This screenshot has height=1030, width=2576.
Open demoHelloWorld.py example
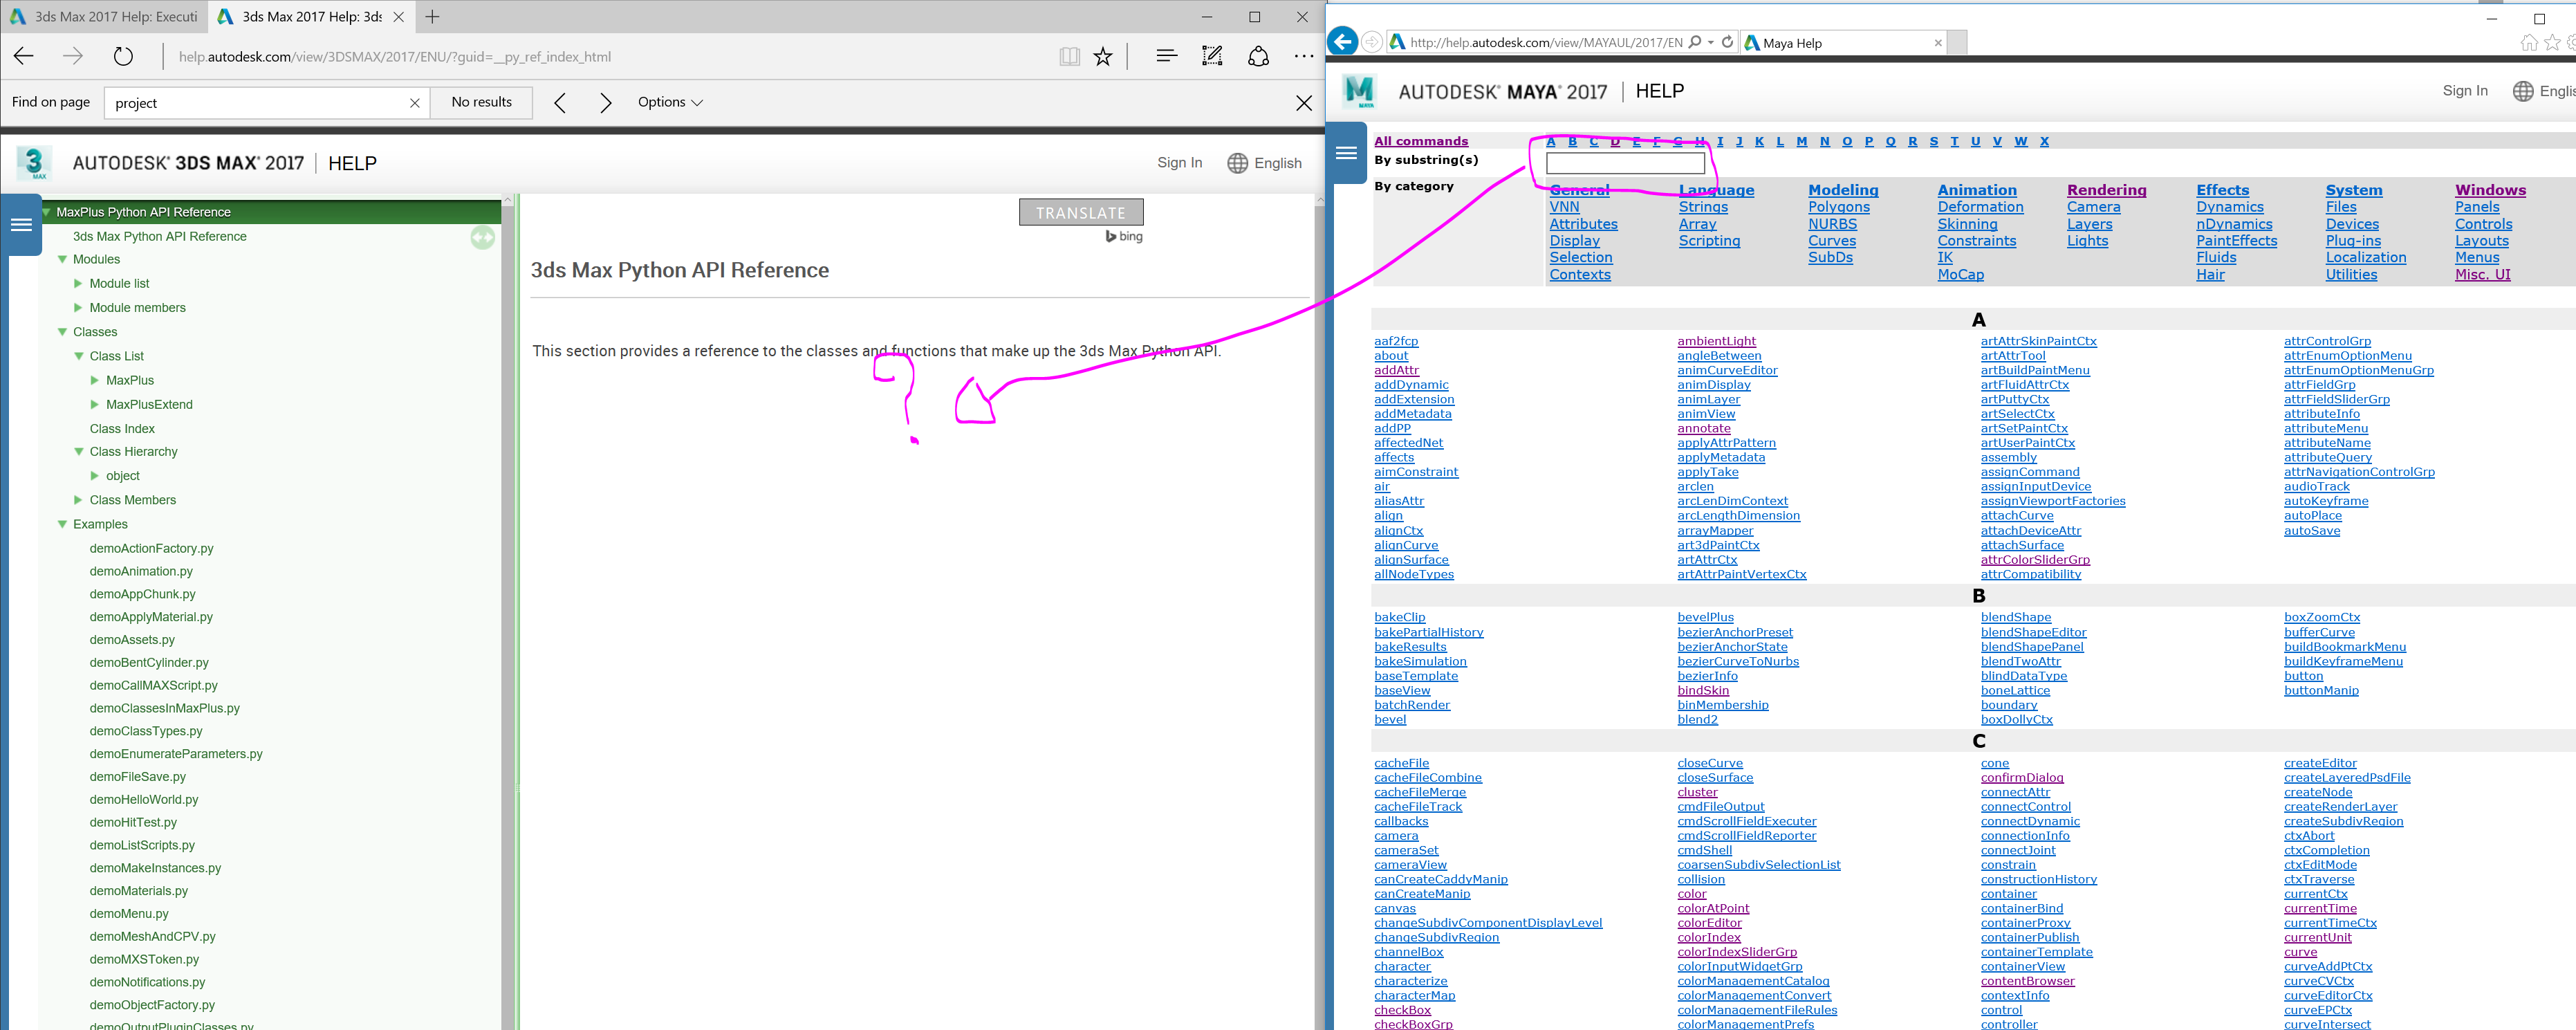(144, 800)
